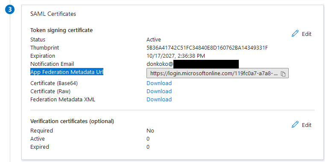Select the highlighted App Federation Metadata Url label

tap(67, 72)
